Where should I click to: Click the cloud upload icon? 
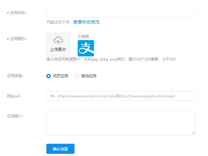58,40
